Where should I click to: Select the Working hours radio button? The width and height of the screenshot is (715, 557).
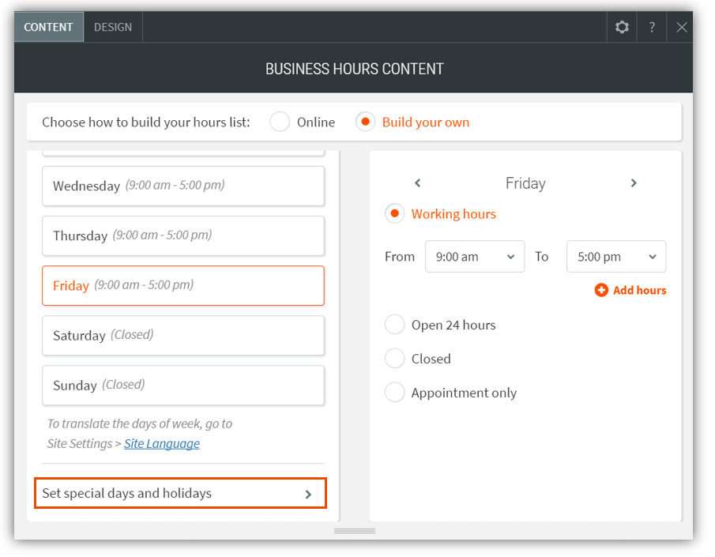(395, 214)
